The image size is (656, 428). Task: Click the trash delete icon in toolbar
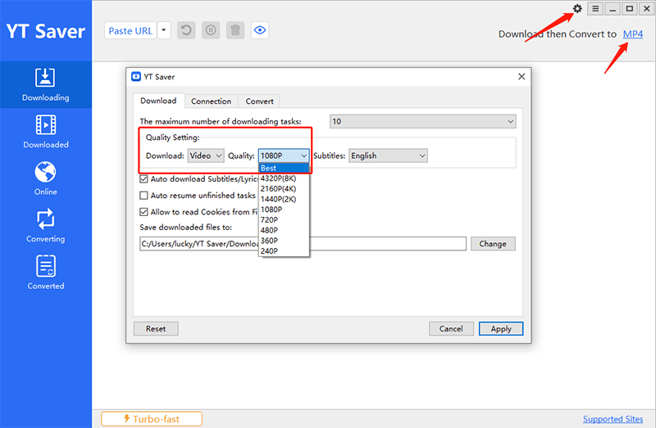[x=235, y=30]
